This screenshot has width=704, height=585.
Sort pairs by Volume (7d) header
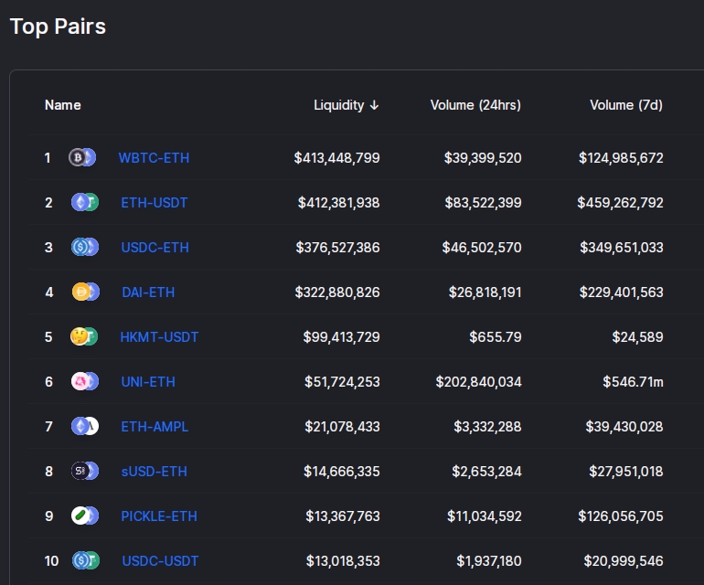point(626,105)
